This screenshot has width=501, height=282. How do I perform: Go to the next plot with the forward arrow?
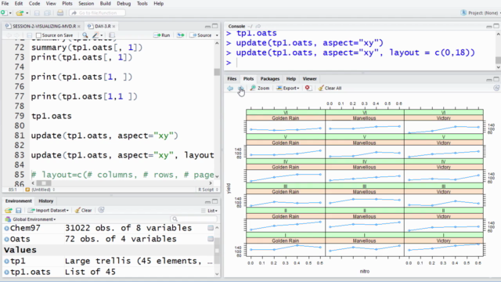click(x=241, y=88)
